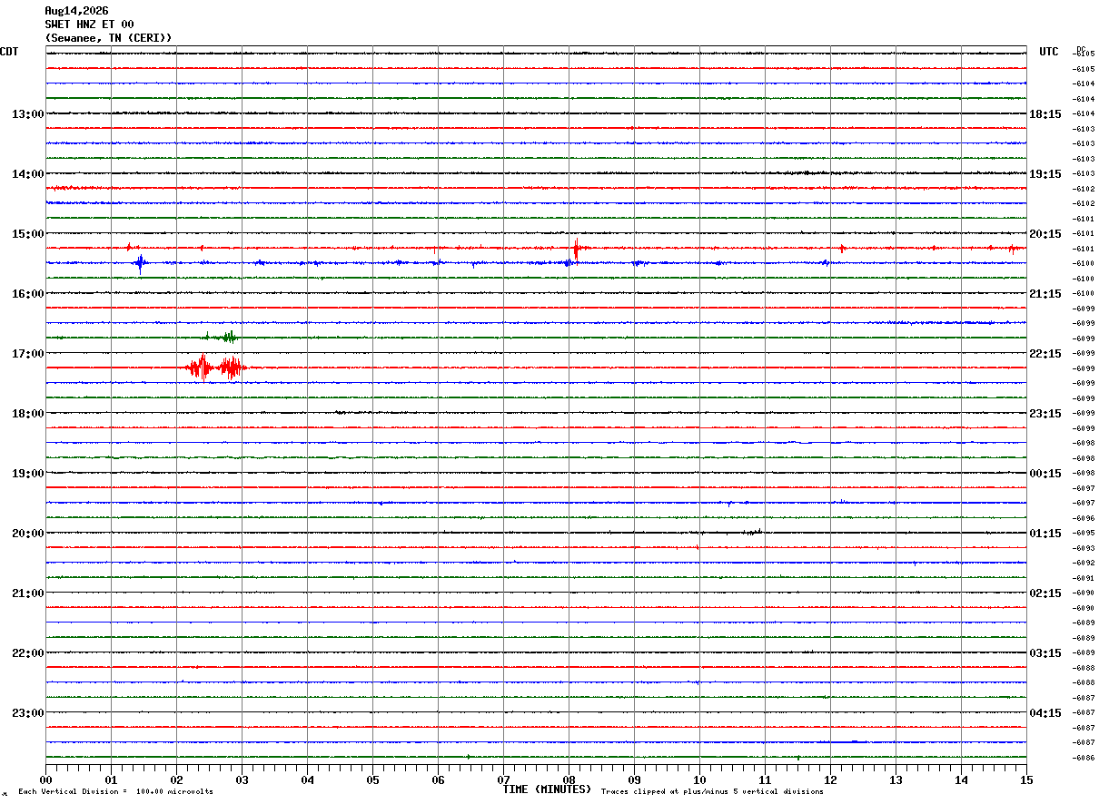Click the 05 minute axis tick label
Viewport: 1099px width, 804px height.
pyautogui.click(x=372, y=780)
